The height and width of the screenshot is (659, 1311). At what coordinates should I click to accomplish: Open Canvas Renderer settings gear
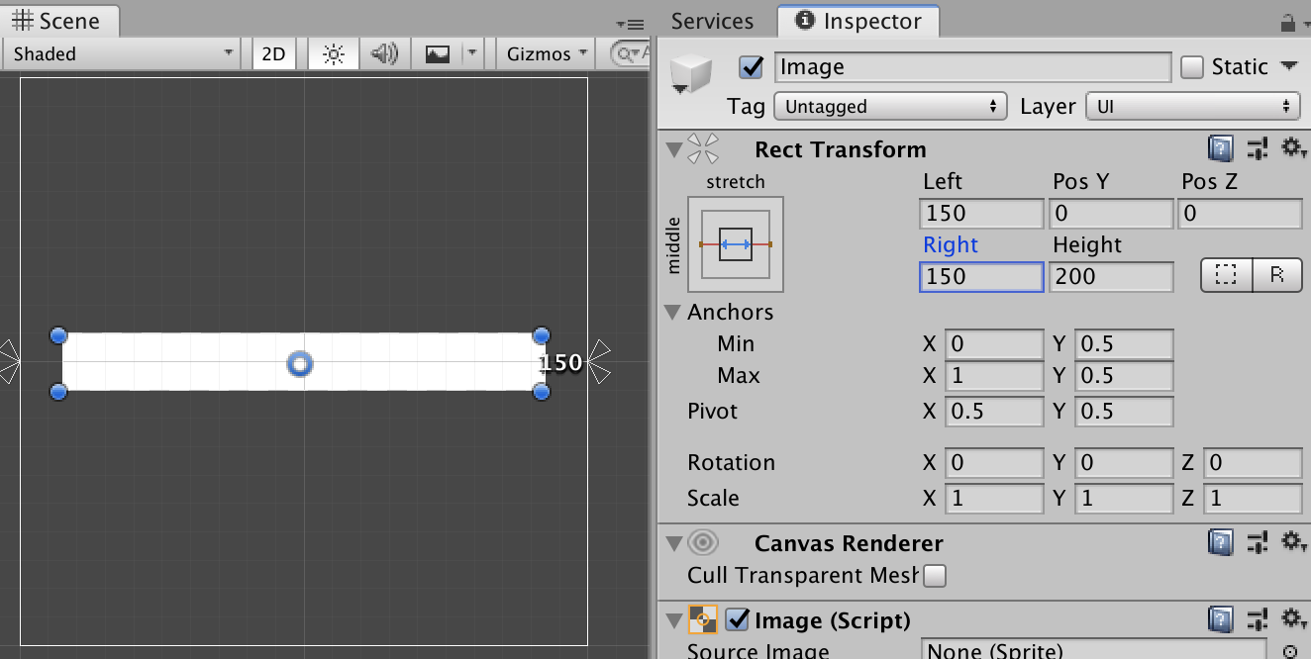point(1293,542)
